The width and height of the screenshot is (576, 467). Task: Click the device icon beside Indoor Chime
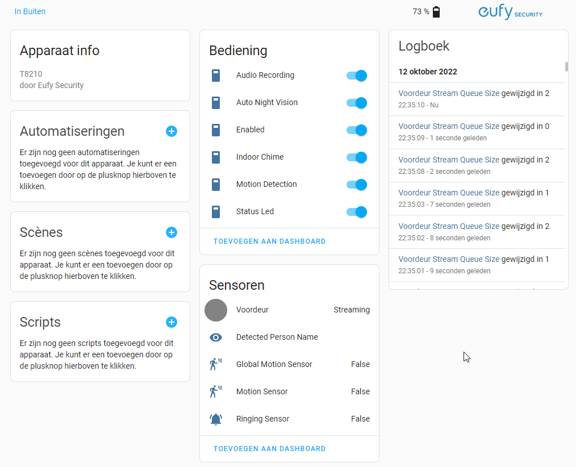tap(216, 157)
